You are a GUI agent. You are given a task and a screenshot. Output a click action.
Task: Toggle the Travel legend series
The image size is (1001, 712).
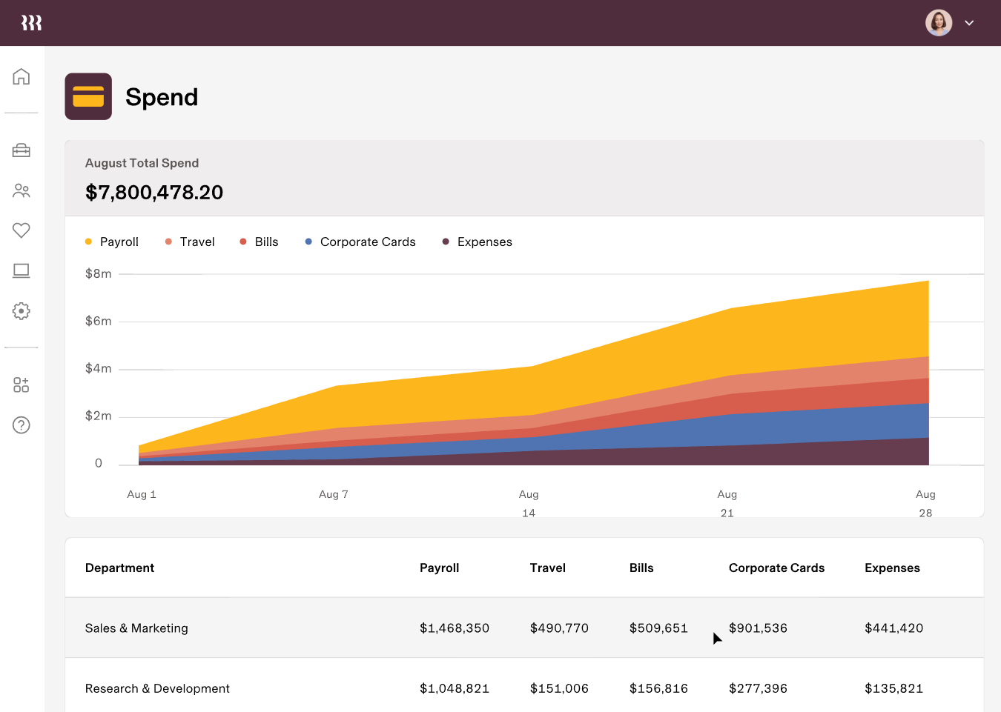coord(190,242)
